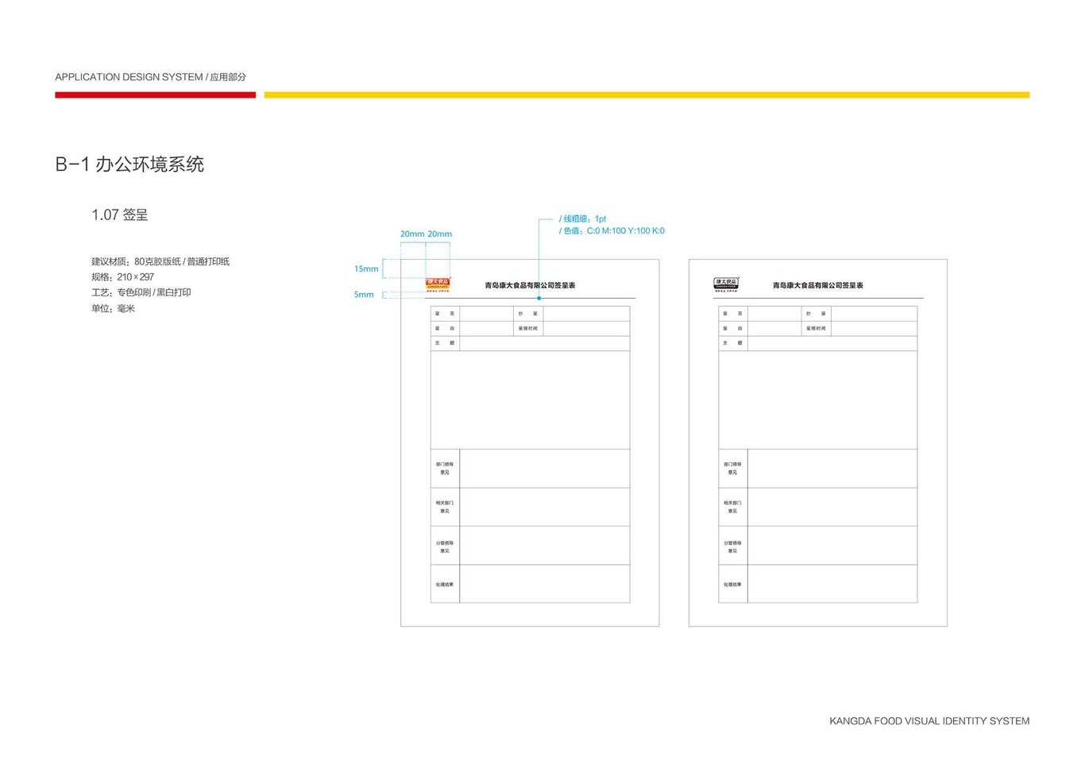Image resolution: width=1085 pixels, height=772 pixels.
Task: Click the empty 处理结果 field on right form
Action: (x=832, y=584)
